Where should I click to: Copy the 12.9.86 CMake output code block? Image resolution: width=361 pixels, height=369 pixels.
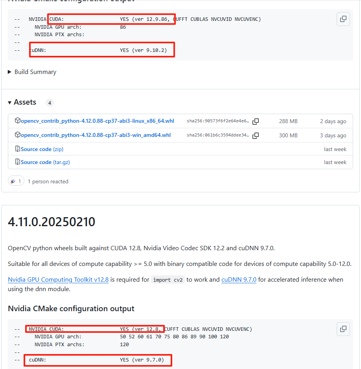pos(343,19)
